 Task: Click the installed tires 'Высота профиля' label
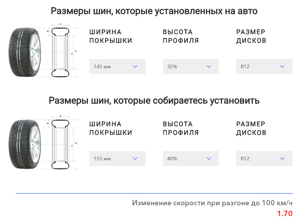coord(180,36)
